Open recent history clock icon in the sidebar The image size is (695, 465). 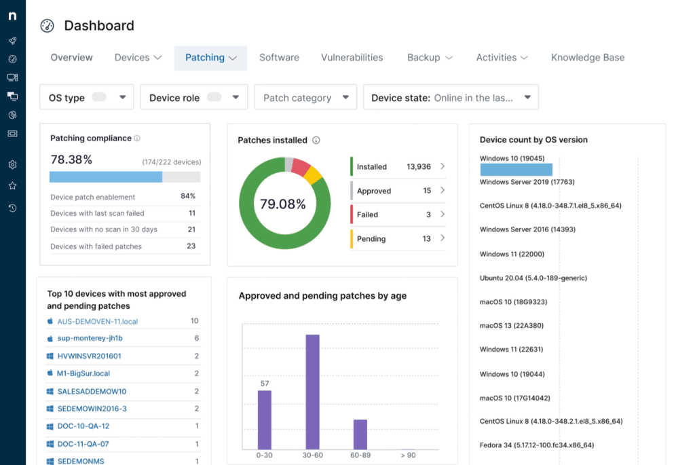pos(12,208)
